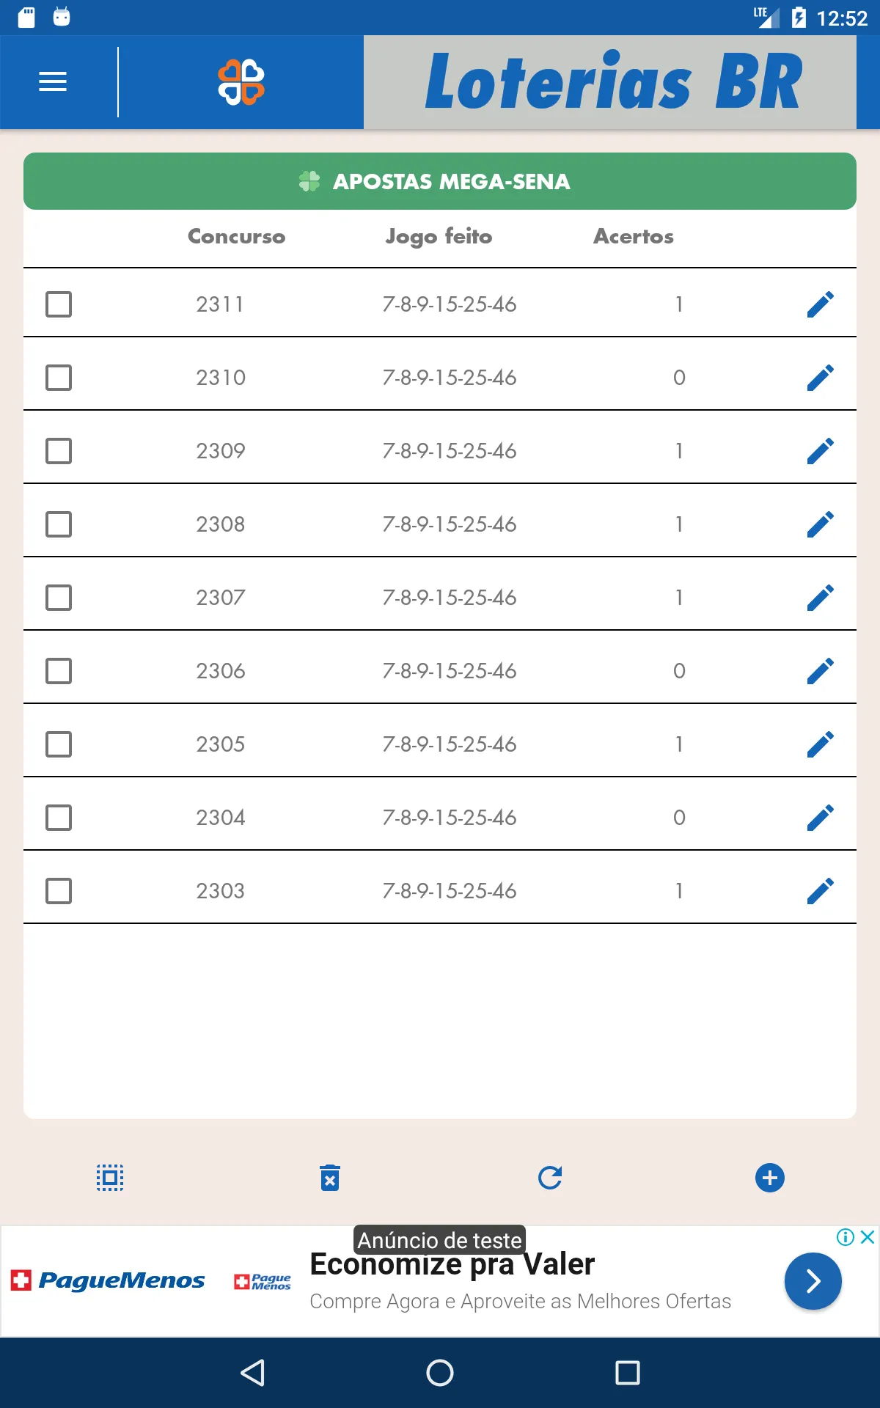Viewport: 880px width, 1408px height.
Task: Close the ad banner
Action: [868, 1237]
